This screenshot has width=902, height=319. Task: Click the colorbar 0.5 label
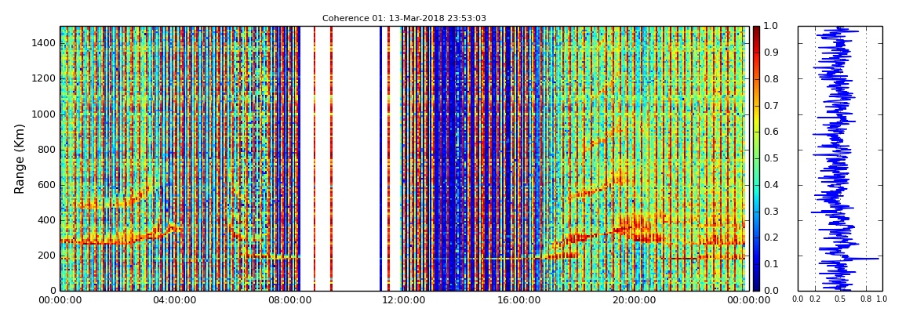point(769,158)
